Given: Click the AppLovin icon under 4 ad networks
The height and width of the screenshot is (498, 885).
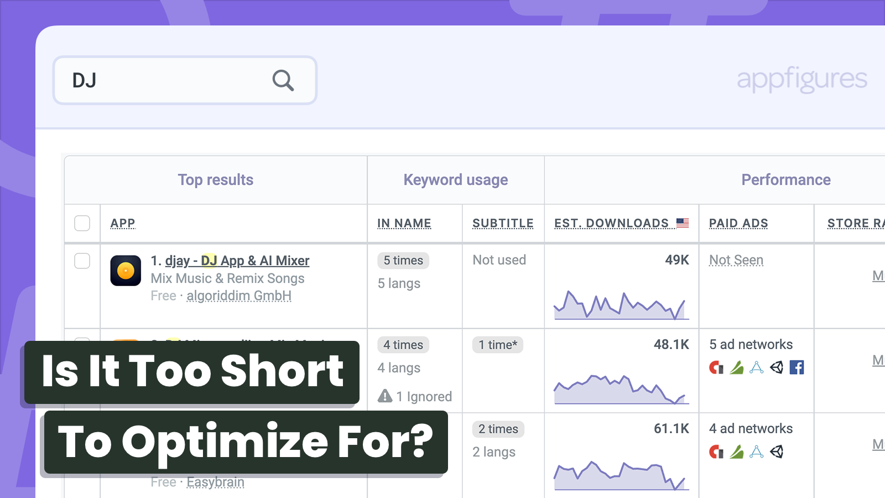Looking at the screenshot, I should (x=736, y=452).
